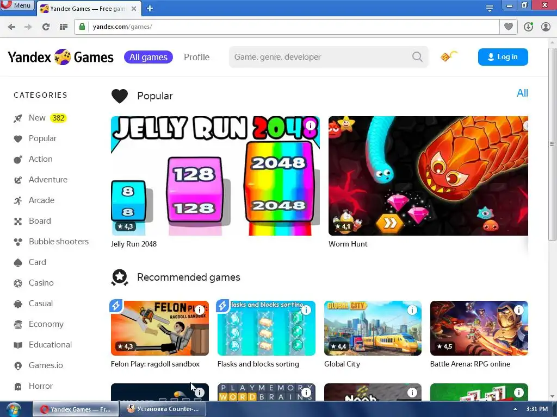Switch to the Profile tab
Image resolution: width=557 pixels, height=417 pixels.
(196, 57)
